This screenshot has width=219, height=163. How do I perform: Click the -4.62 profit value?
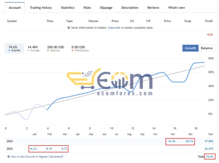[210, 35]
